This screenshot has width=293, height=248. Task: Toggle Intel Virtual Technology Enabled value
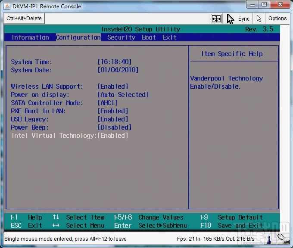[x=113, y=136]
